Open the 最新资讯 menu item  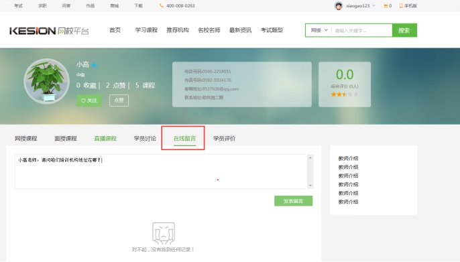(x=241, y=30)
